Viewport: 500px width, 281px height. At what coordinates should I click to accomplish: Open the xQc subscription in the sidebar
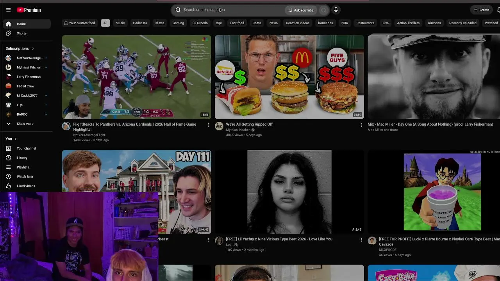pos(27,105)
